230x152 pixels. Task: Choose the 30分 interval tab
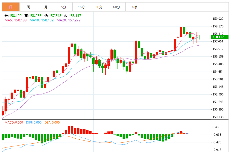click(x=99, y=7)
